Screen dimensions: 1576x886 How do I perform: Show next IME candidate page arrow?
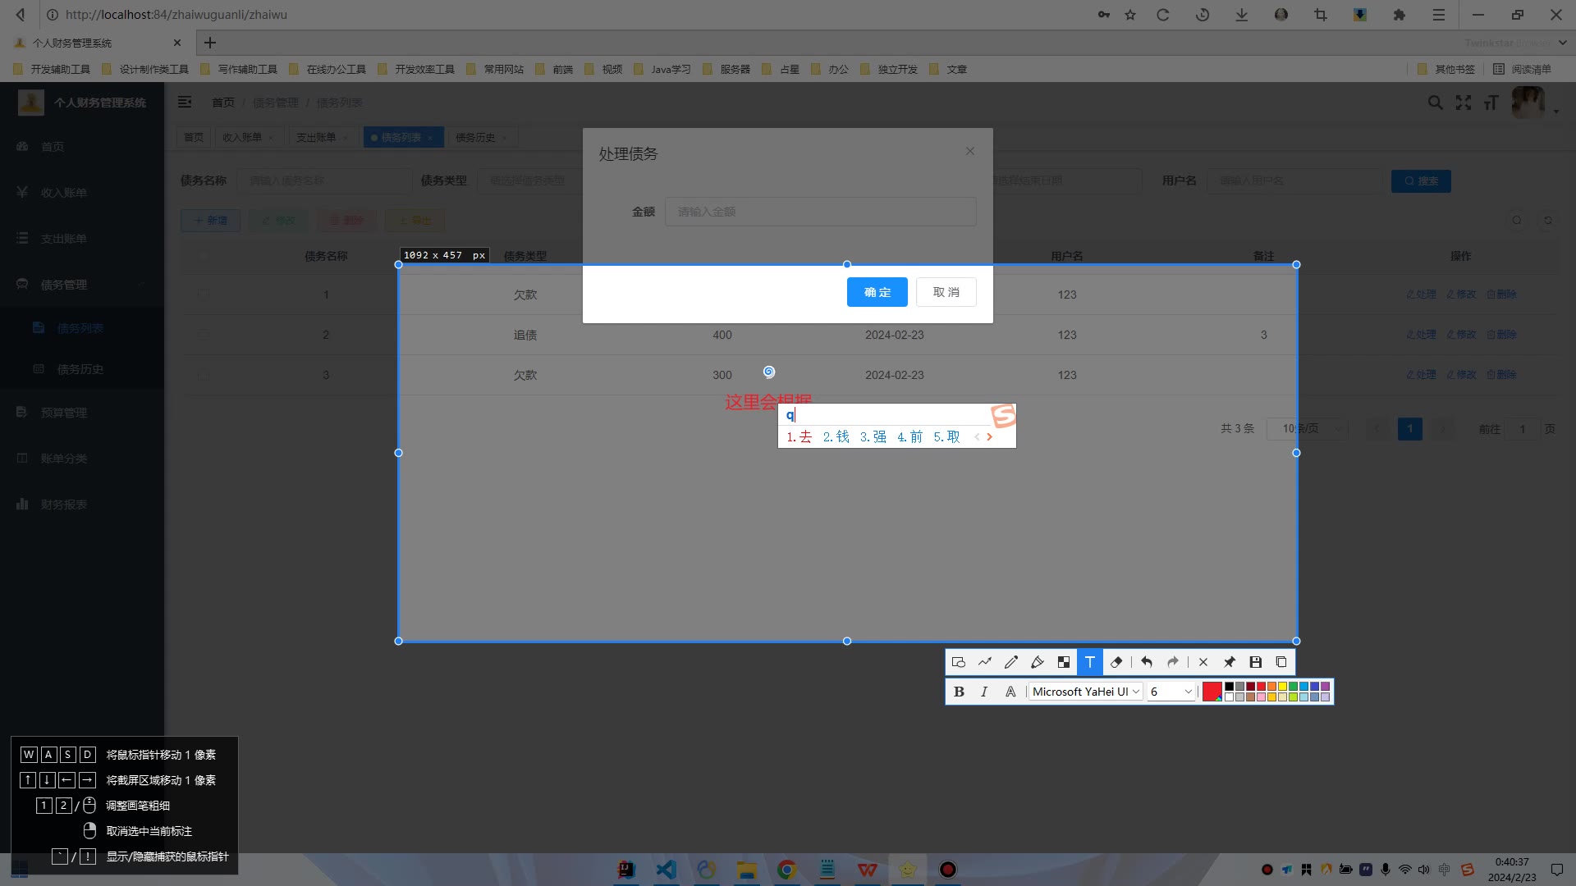pyautogui.click(x=990, y=437)
